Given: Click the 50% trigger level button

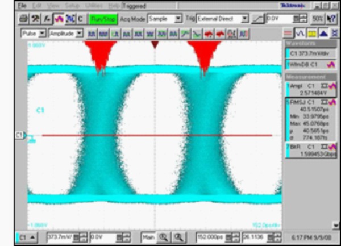Looking at the screenshot, I should (x=317, y=19).
